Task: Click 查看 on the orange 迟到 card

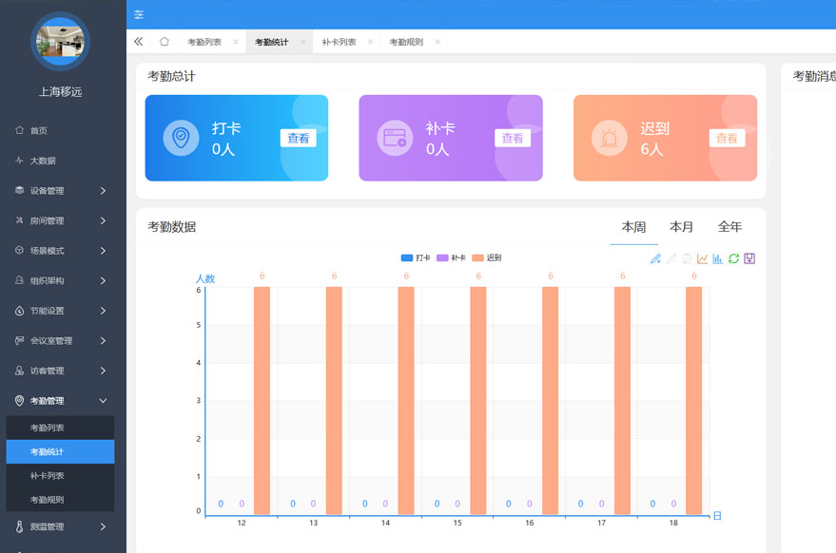Action: point(726,138)
